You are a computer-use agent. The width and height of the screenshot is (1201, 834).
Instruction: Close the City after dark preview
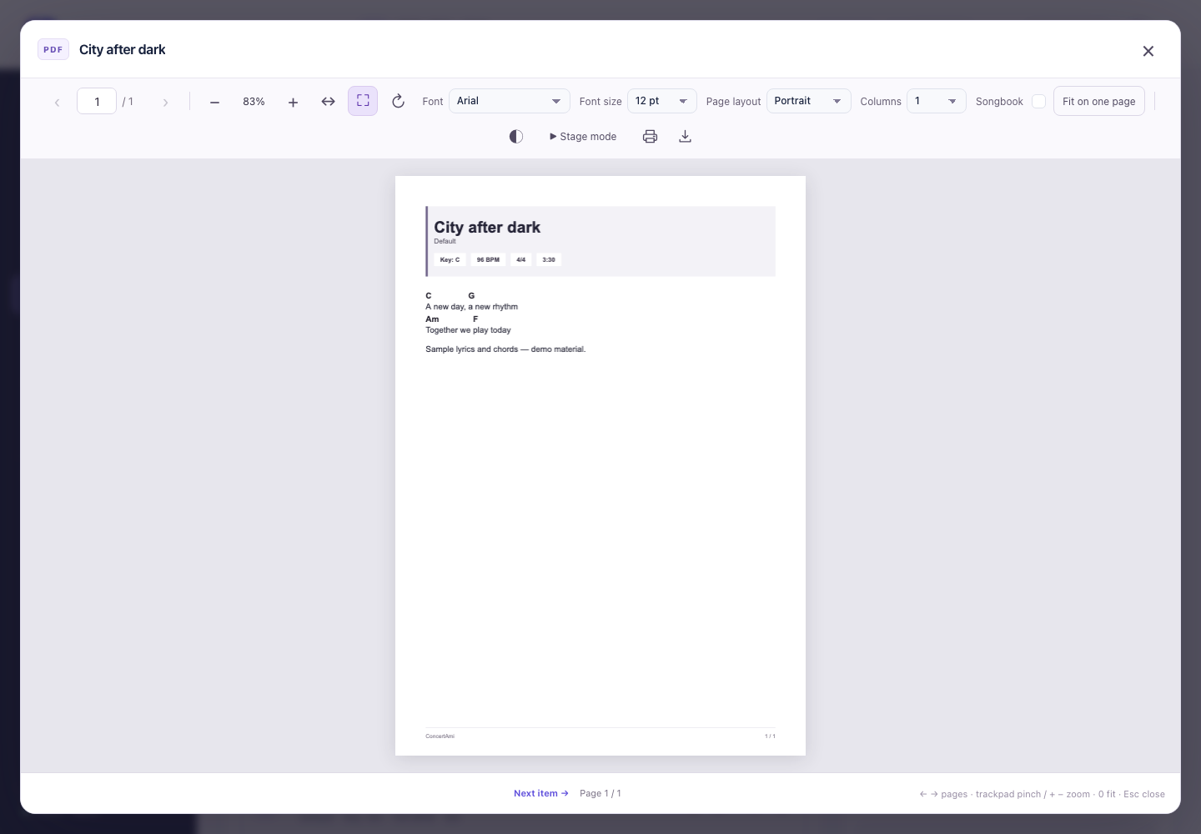[1148, 51]
